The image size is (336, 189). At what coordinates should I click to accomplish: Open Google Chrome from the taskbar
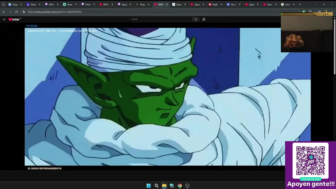[x=180, y=186]
